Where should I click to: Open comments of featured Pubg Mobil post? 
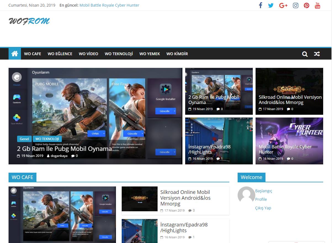tap(75, 156)
